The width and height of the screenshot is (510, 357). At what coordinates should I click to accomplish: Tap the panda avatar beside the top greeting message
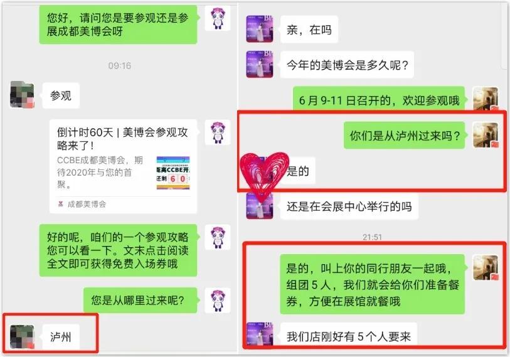(x=218, y=18)
